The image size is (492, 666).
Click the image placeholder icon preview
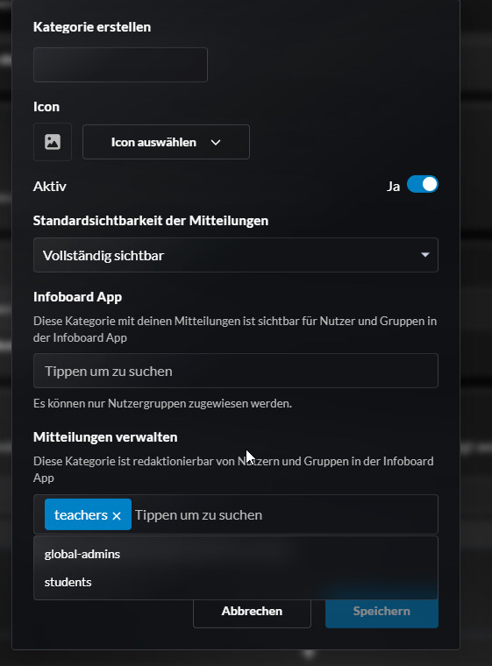coord(53,142)
